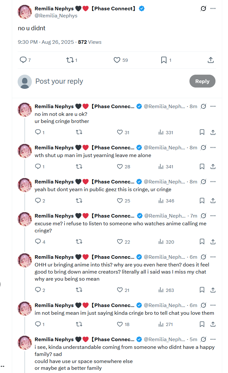Image resolution: width=228 pixels, height=373 pixels.
Task: Like the main "no u didnt" post
Action: [x=117, y=60]
